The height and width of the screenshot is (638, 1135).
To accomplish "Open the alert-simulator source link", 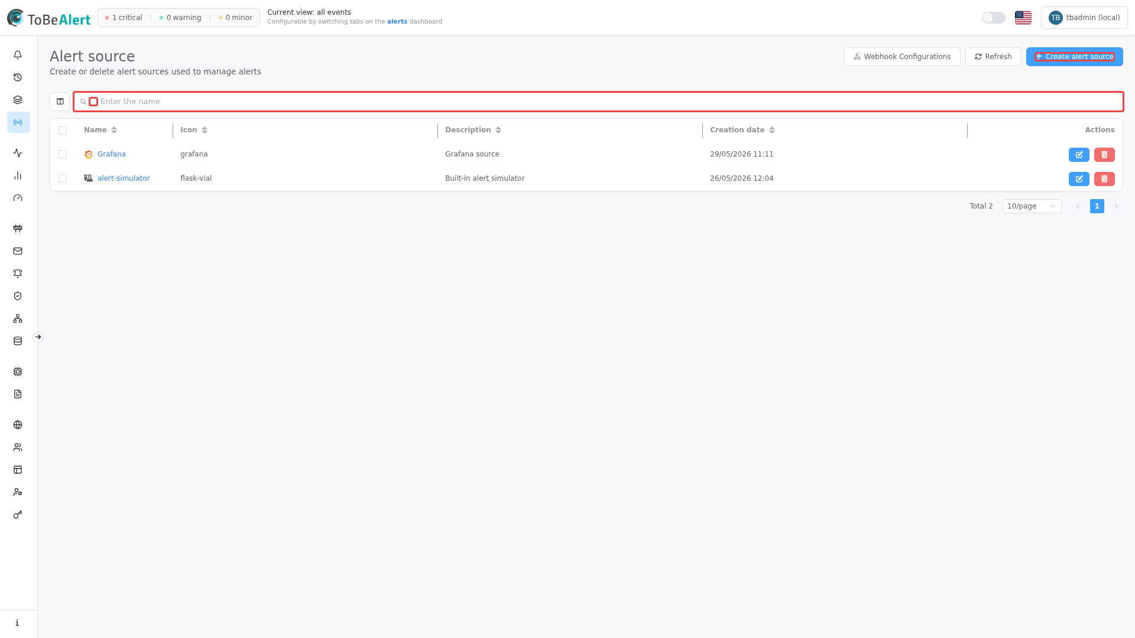I will [x=124, y=178].
